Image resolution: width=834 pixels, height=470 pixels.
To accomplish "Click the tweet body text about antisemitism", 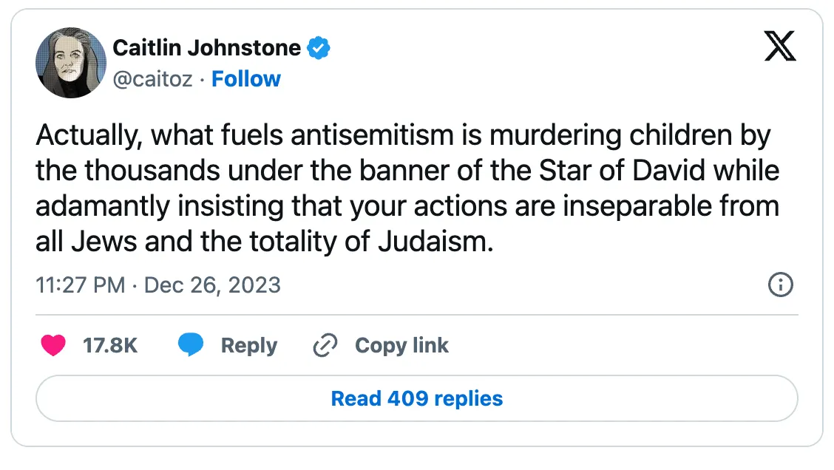I will 408,188.
